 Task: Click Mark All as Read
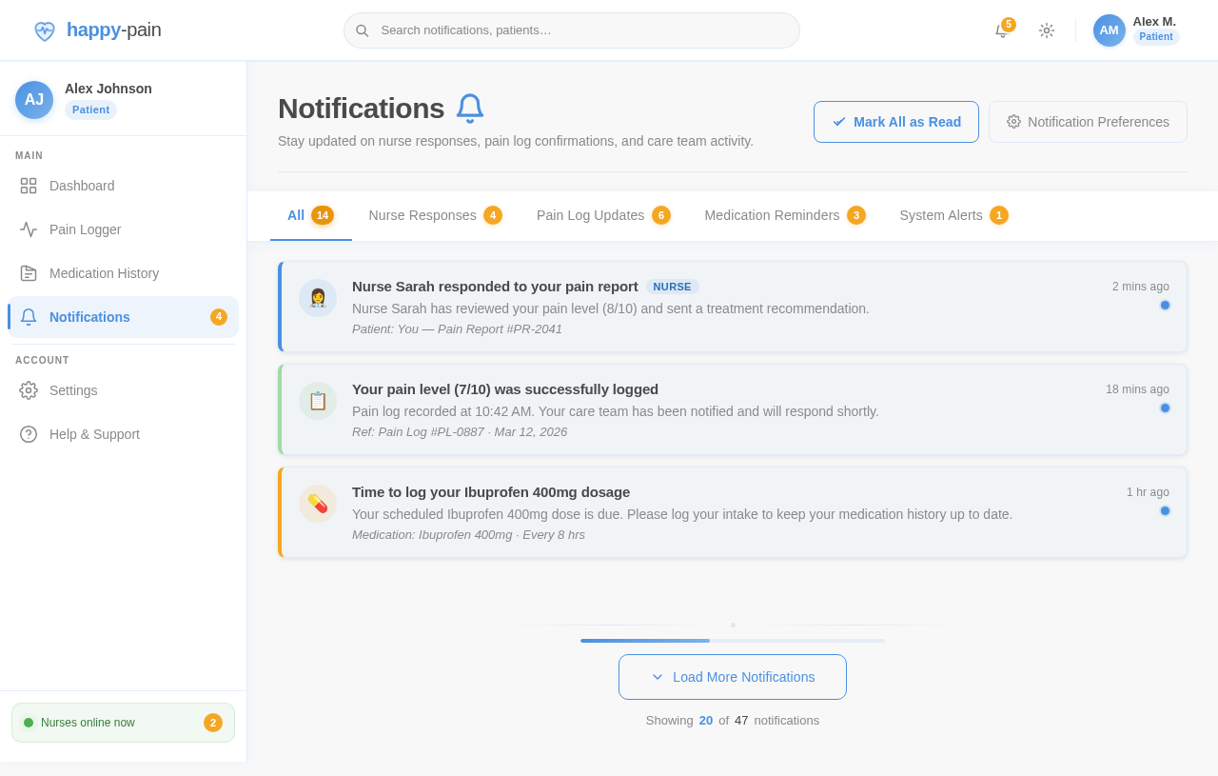point(895,122)
